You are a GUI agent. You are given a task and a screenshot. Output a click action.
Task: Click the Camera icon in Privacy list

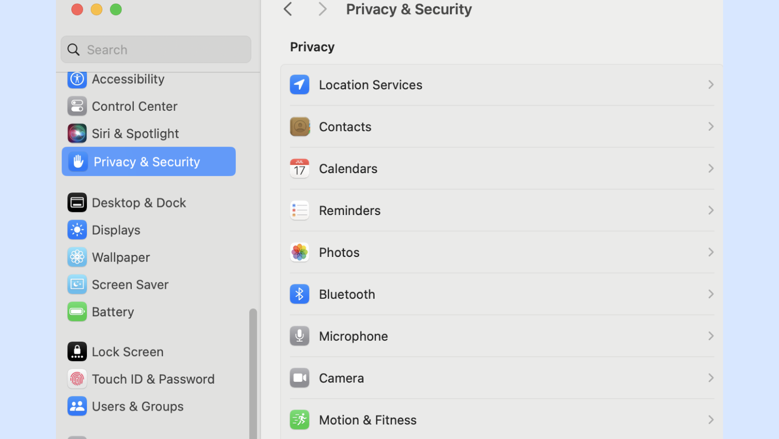(300, 378)
